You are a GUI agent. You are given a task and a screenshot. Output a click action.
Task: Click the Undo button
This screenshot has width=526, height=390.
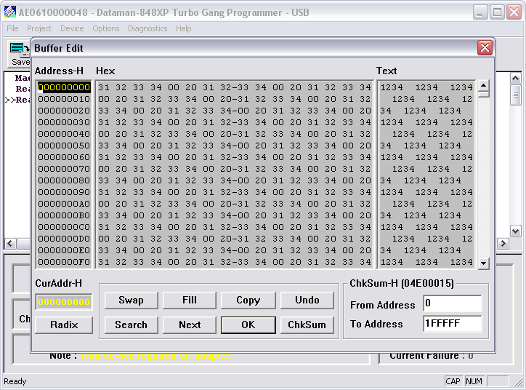(x=307, y=300)
